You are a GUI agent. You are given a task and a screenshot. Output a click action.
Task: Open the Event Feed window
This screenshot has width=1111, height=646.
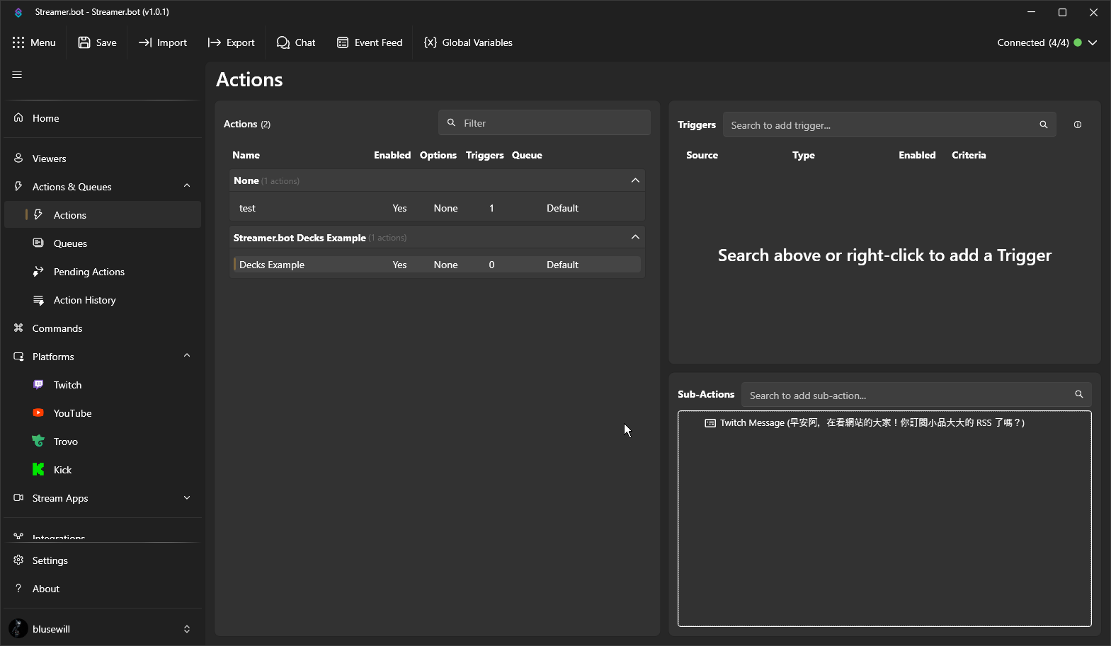(370, 42)
